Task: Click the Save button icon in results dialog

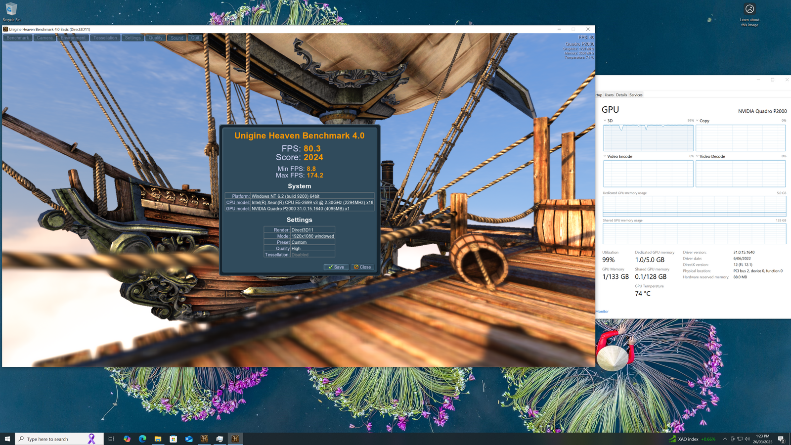Action: click(336, 267)
